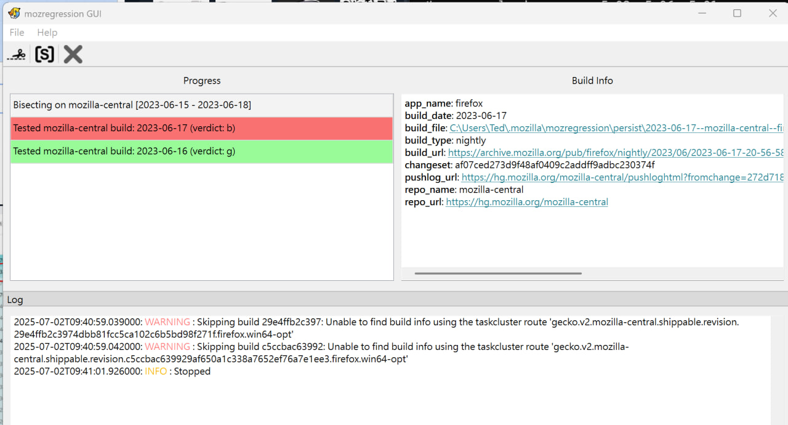
Task: Open the build_file path link
Action: click(x=616, y=128)
